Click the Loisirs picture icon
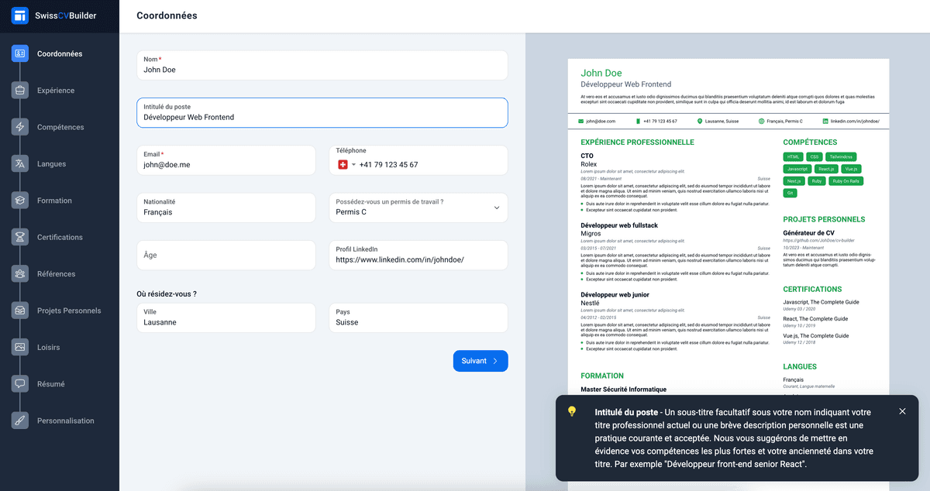This screenshot has height=491, width=930. (x=20, y=347)
